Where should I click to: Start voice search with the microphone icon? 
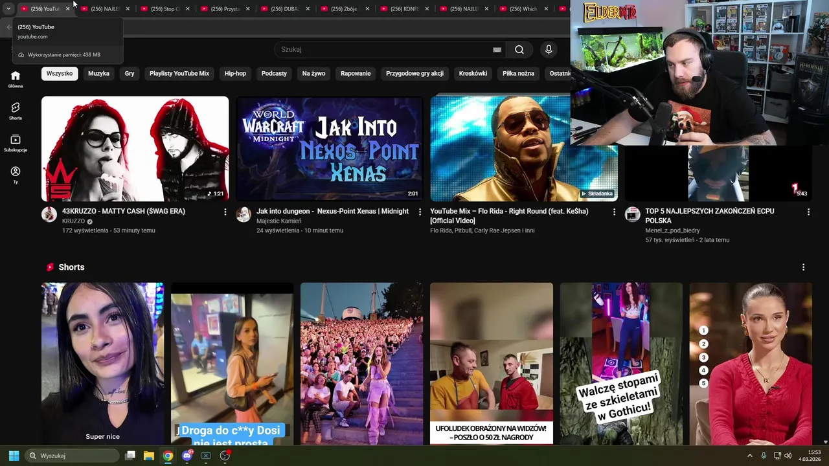click(x=549, y=50)
